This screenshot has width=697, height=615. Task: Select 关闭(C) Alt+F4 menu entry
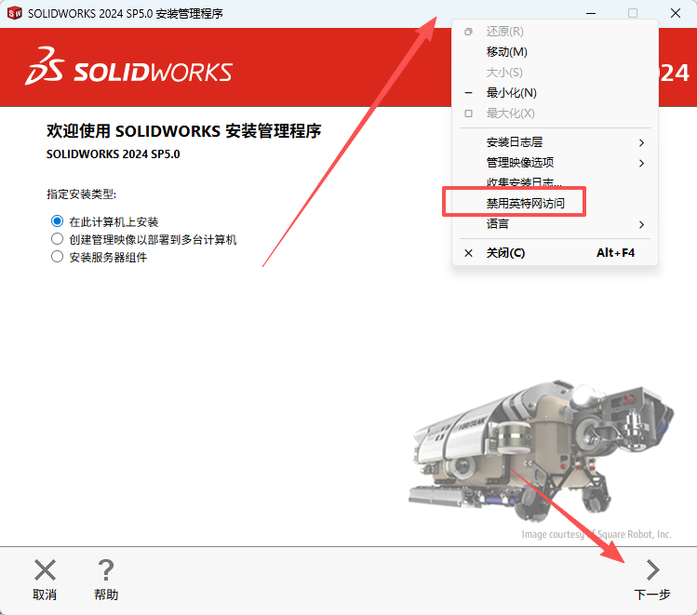[x=555, y=253]
